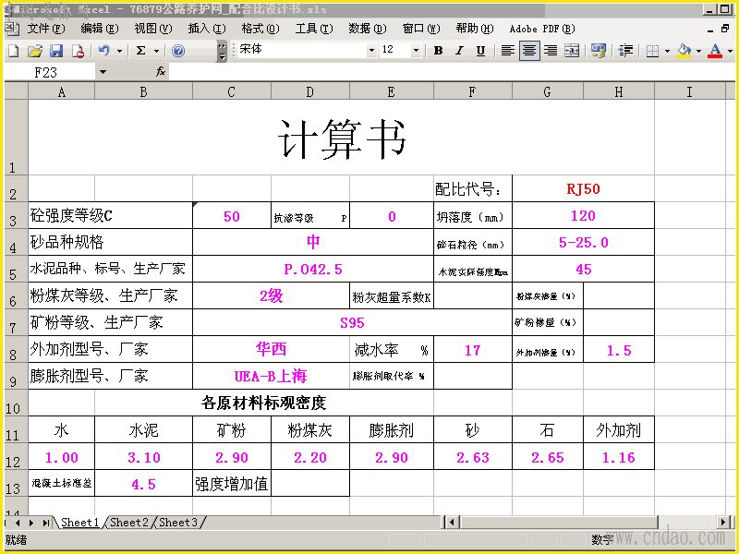Open the fill color picker arrow

point(698,51)
